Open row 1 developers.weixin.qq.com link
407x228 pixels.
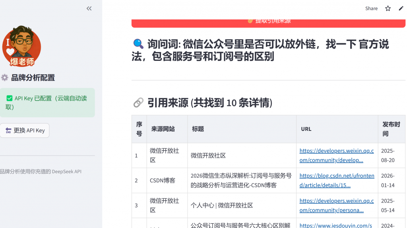coord(336,156)
